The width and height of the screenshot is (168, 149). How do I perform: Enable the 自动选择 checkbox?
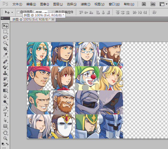pyautogui.click(x=18, y=12)
